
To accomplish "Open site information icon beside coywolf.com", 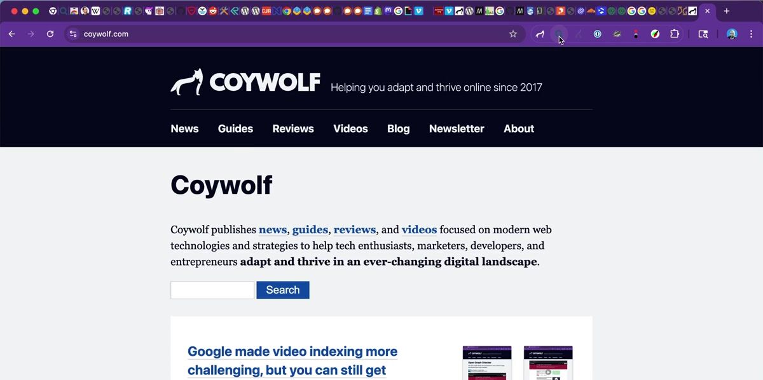I will [x=73, y=34].
